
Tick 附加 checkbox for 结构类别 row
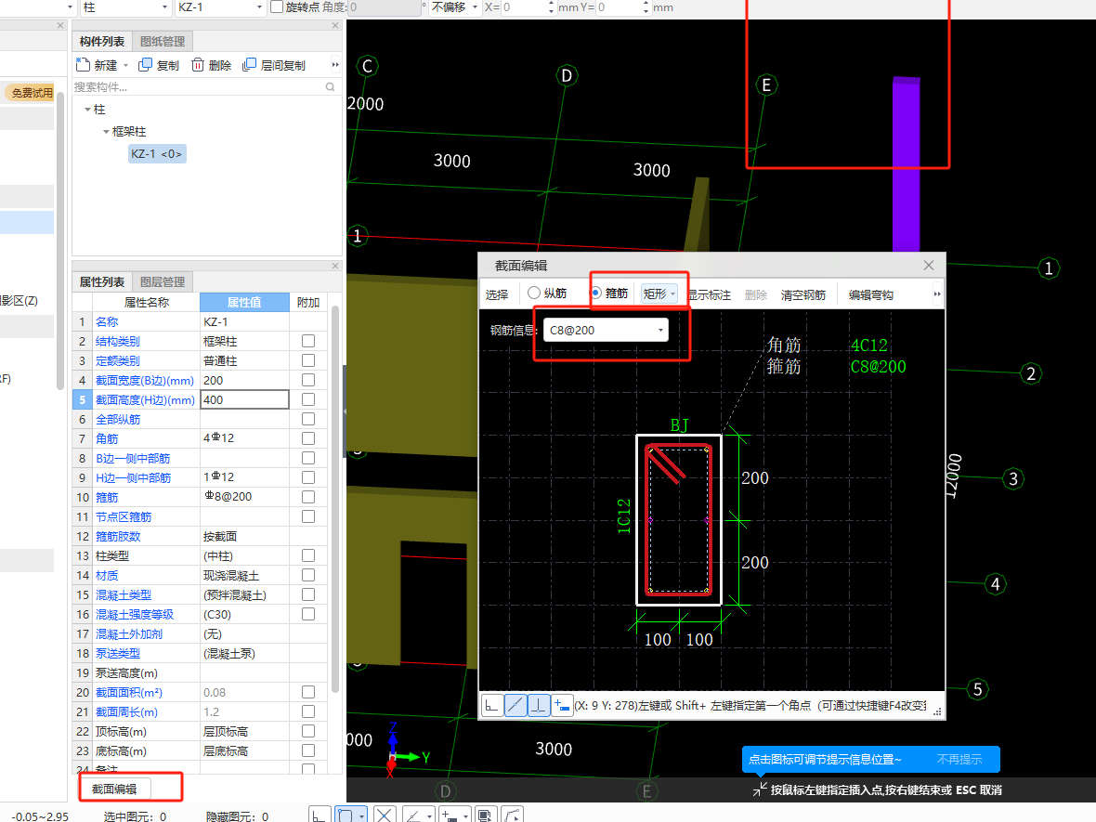point(308,341)
